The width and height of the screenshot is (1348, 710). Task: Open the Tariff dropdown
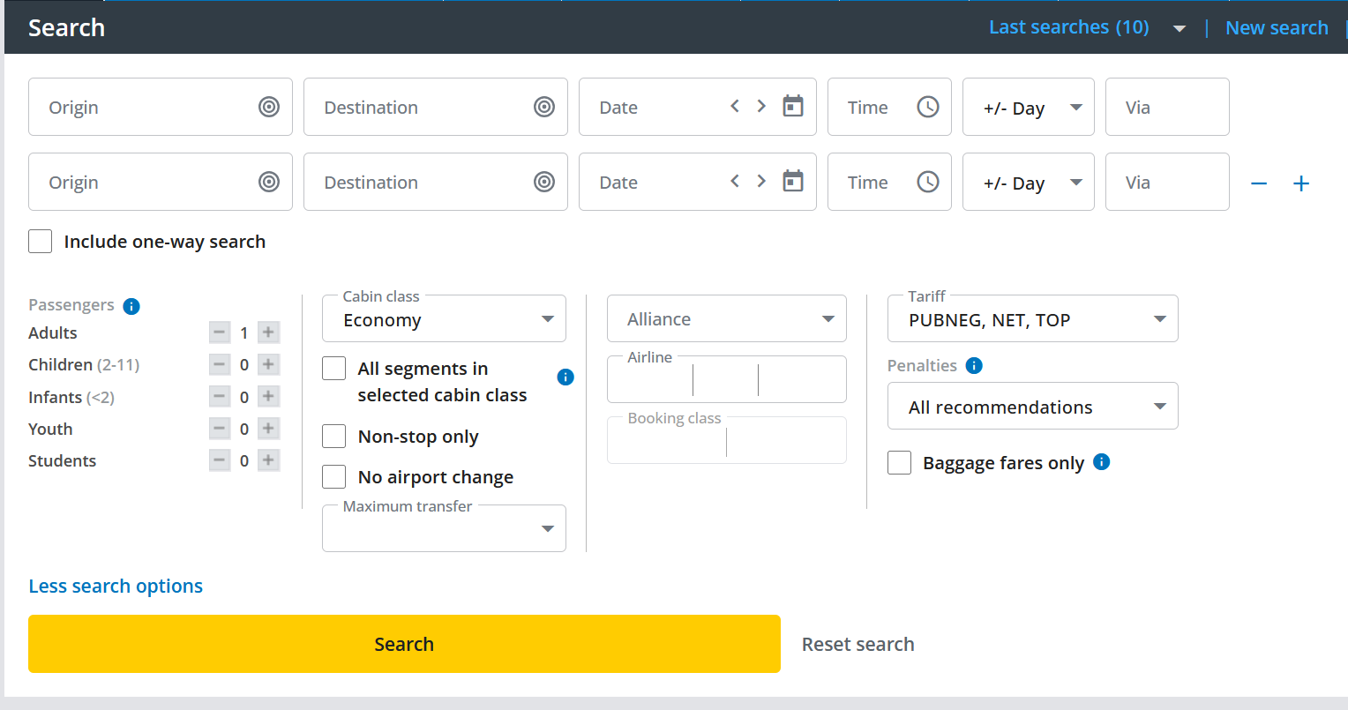1032,319
